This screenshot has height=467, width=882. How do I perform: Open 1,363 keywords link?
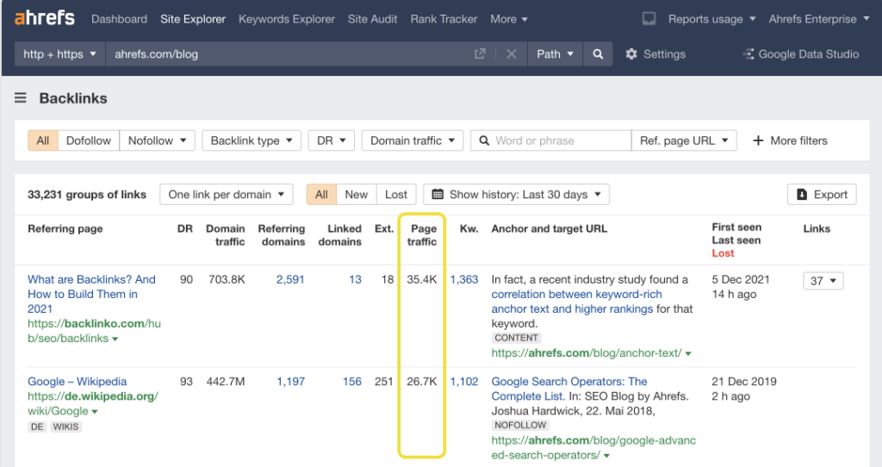[x=464, y=279]
